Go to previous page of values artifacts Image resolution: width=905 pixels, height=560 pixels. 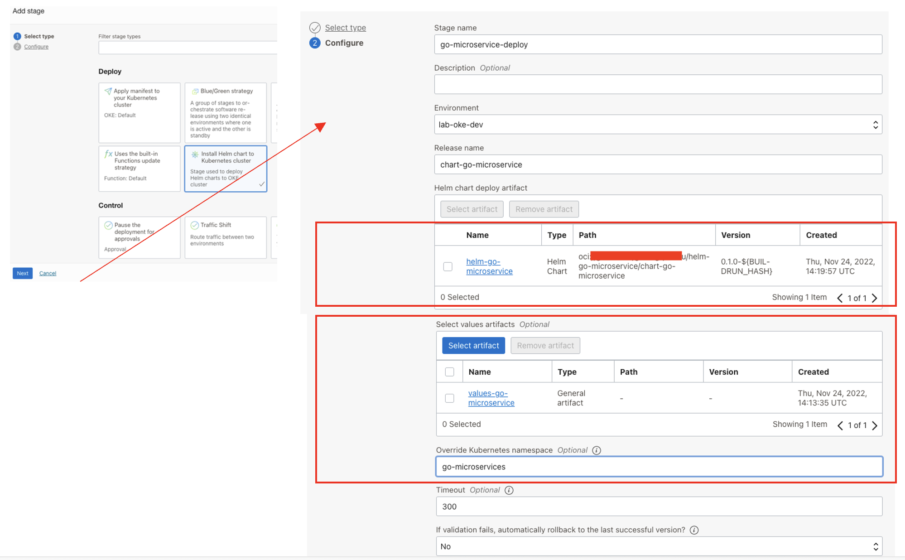tap(840, 425)
